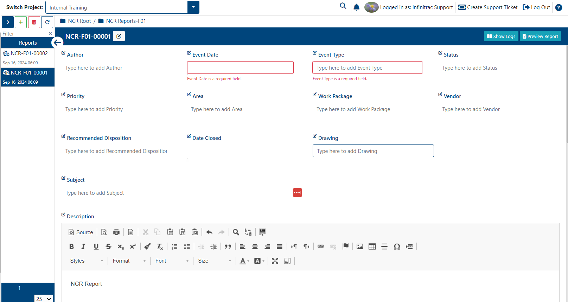Apply bold formatting in editor

(x=71, y=246)
